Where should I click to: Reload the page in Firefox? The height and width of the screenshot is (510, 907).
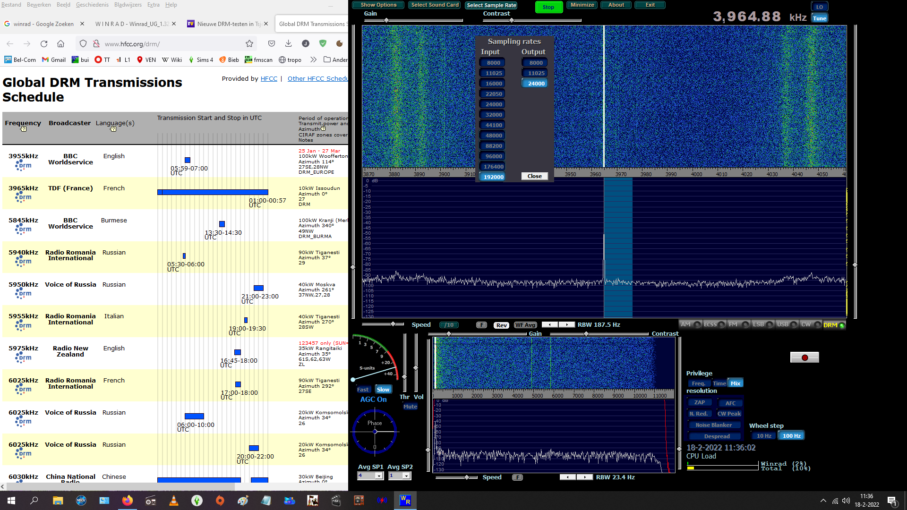[44, 44]
